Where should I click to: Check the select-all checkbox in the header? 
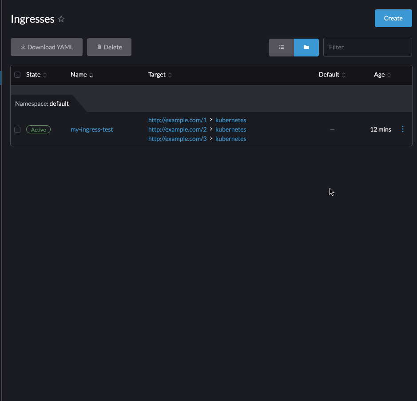pos(17,75)
